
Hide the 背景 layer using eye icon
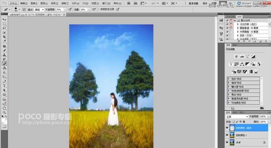(227, 142)
